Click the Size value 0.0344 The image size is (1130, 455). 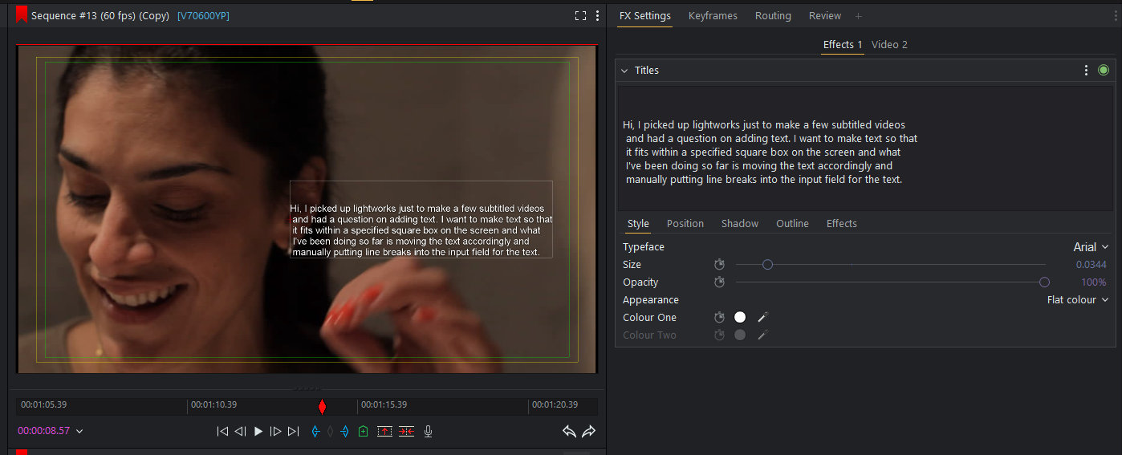[x=1091, y=265]
